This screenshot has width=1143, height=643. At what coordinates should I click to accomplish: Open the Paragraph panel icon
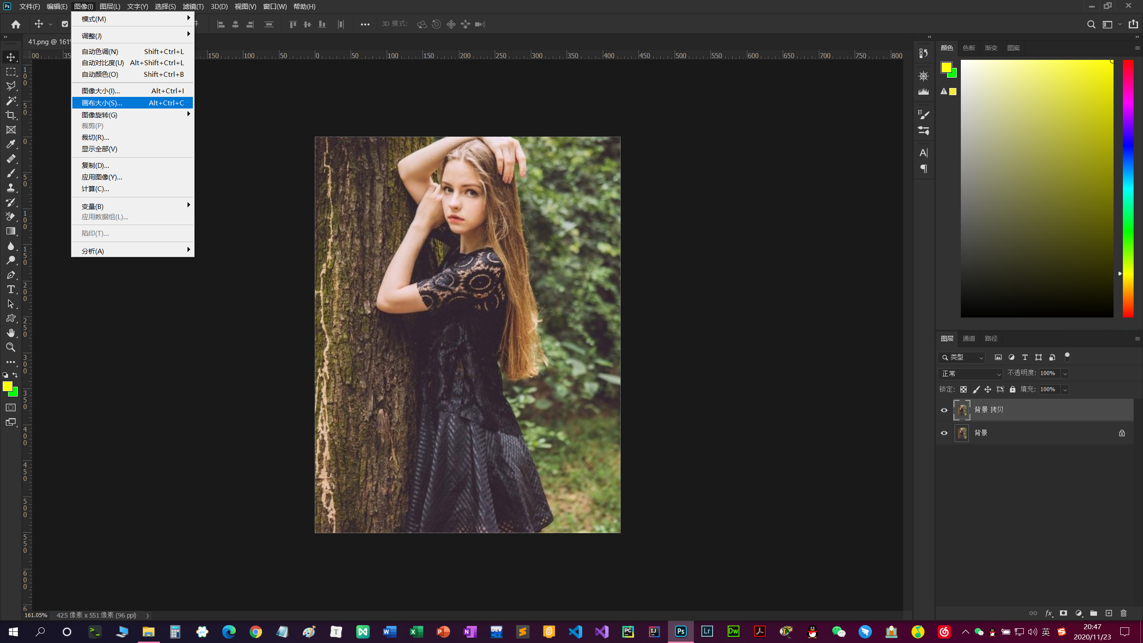(x=923, y=169)
